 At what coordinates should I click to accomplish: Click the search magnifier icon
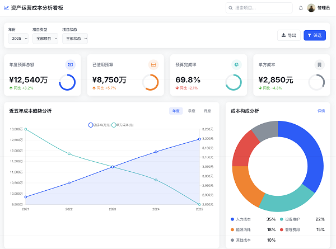point(231,8)
